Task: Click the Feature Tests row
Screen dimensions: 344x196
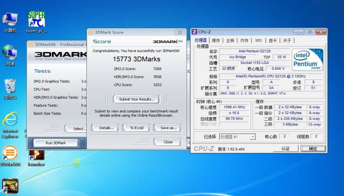Action: pyautogui.click(x=60, y=105)
